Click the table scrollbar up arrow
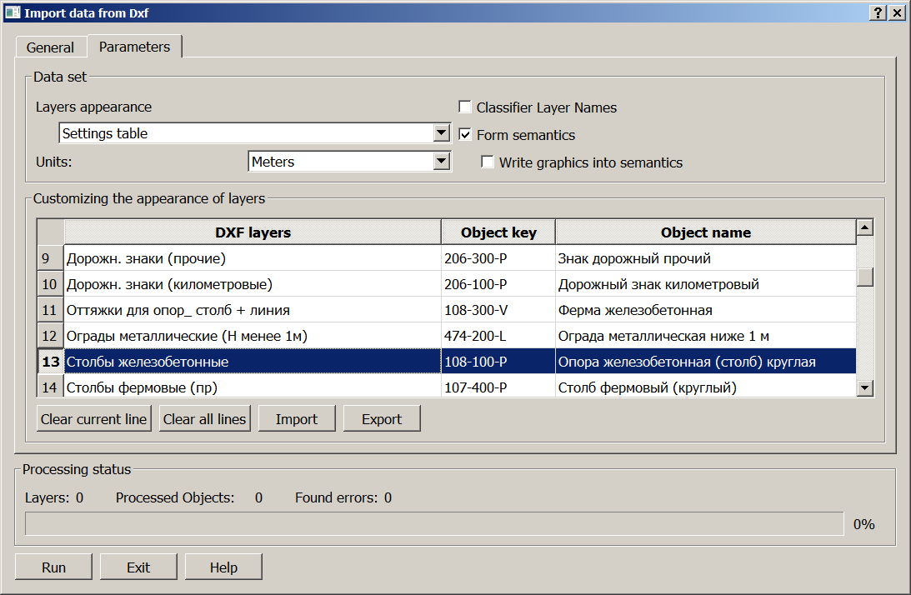 (865, 227)
